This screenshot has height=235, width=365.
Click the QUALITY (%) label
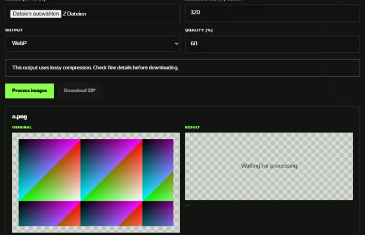tap(199, 30)
